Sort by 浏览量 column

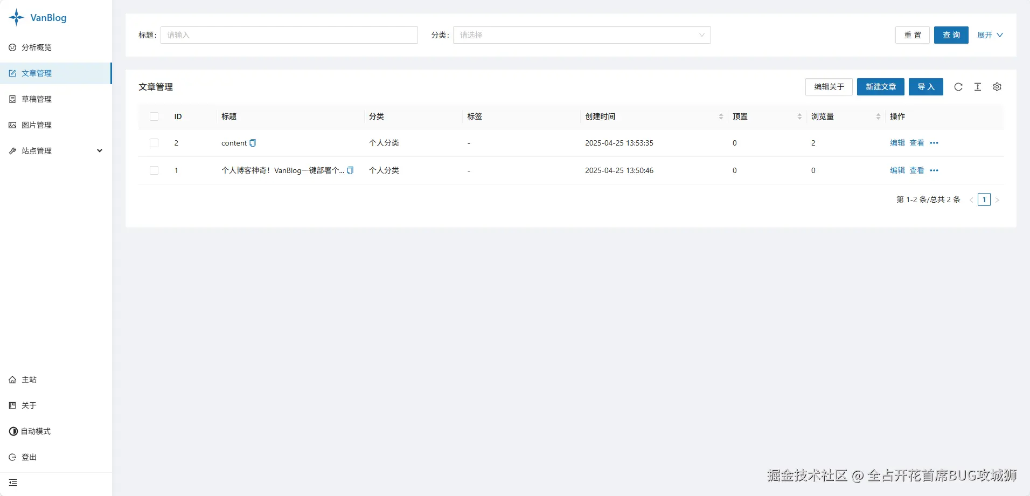[x=878, y=116]
